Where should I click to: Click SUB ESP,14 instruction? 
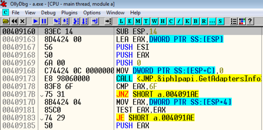pos(137,31)
